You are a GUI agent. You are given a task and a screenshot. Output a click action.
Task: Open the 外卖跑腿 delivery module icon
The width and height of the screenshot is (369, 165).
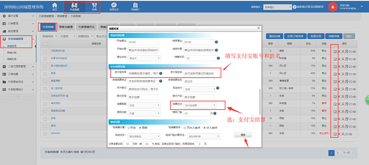coord(76,6)
